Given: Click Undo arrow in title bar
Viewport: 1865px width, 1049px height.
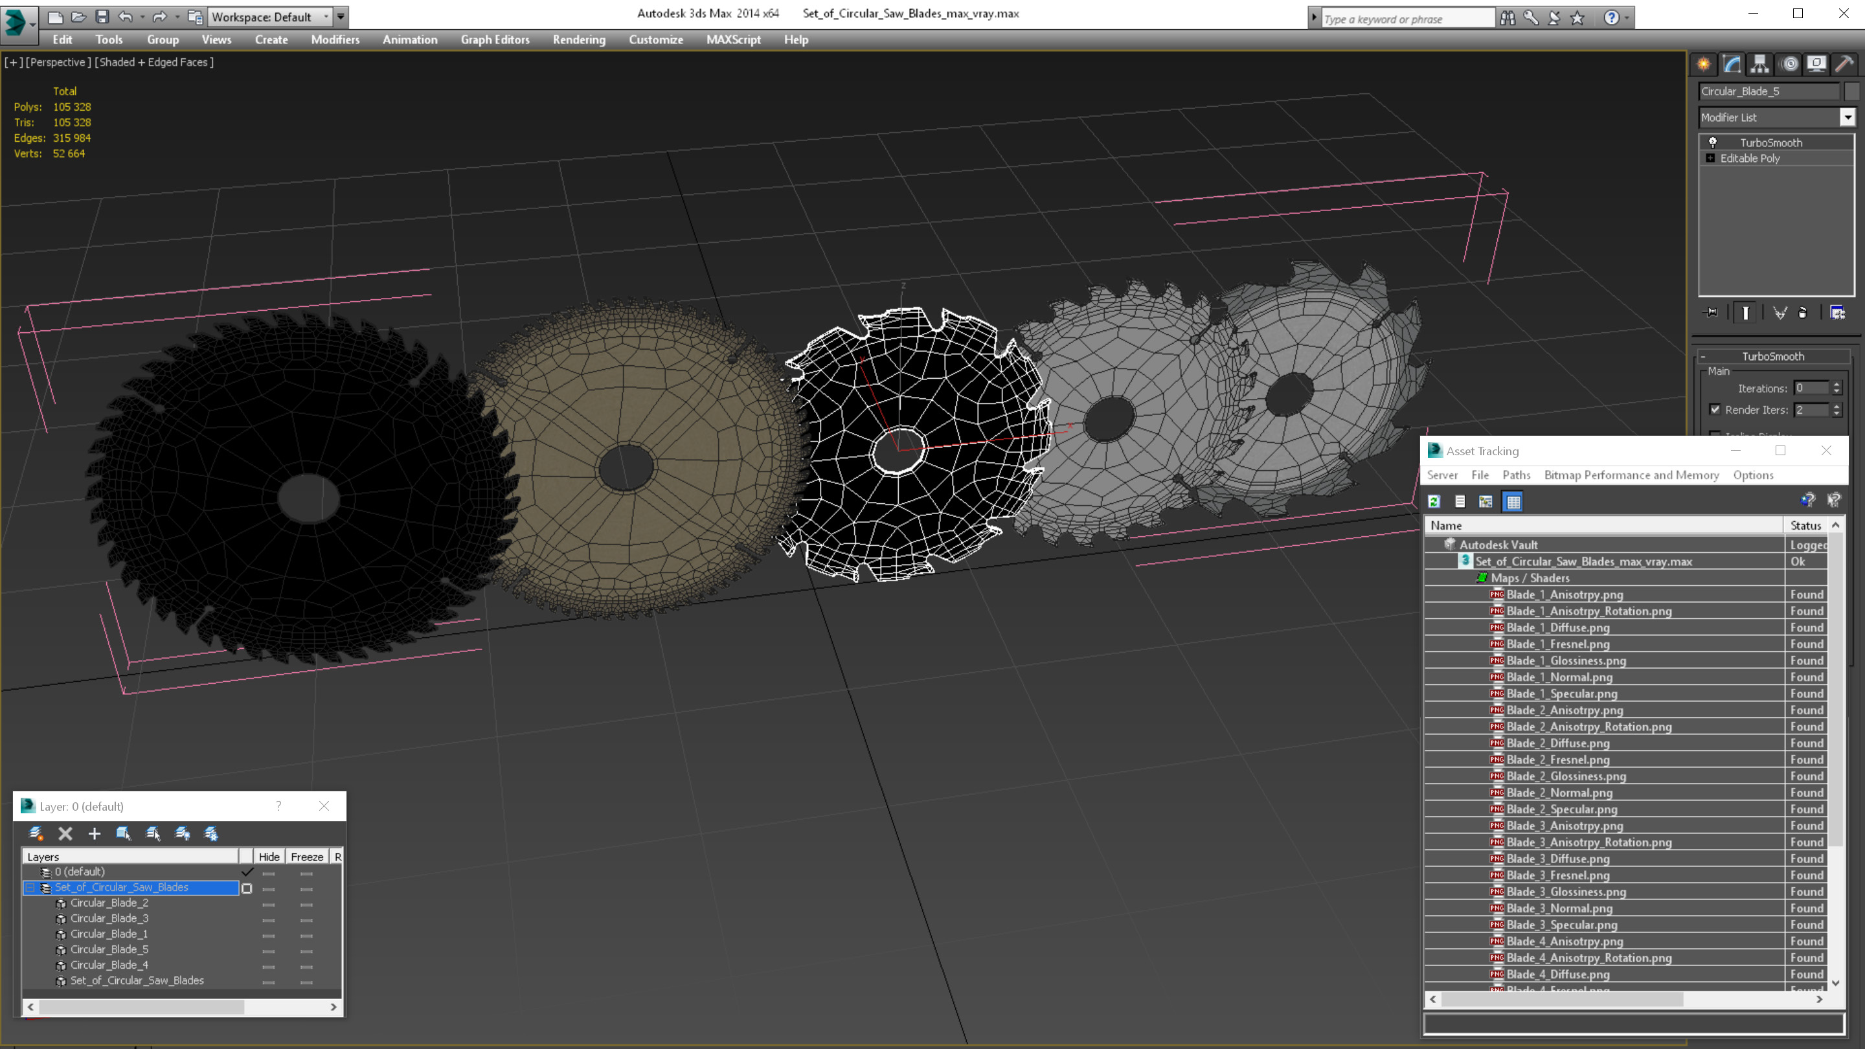Looking at the screenshot, I should click(125, 17).
